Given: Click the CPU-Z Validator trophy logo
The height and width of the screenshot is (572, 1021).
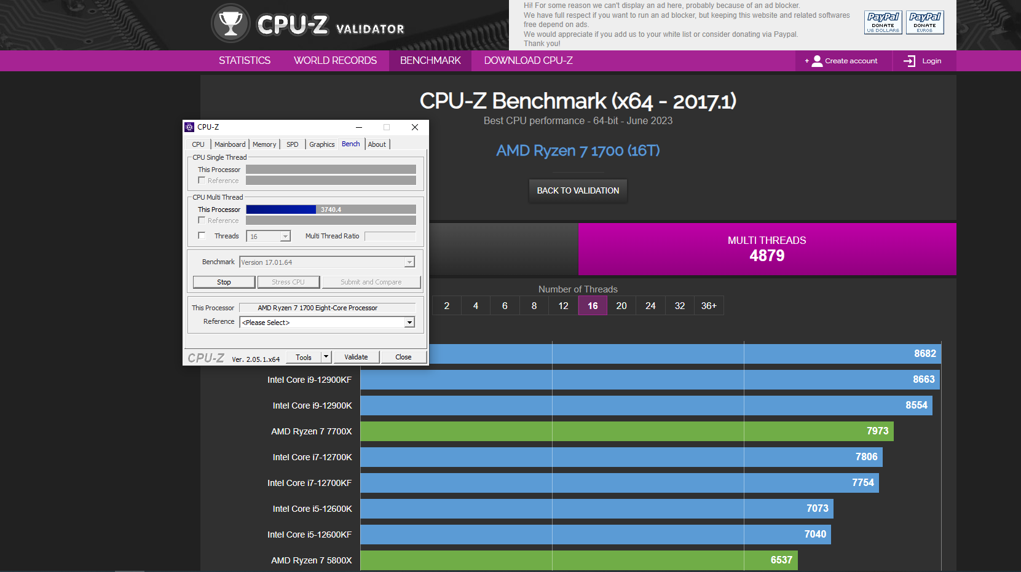Looking at the screenshot, I should (231, 23).
